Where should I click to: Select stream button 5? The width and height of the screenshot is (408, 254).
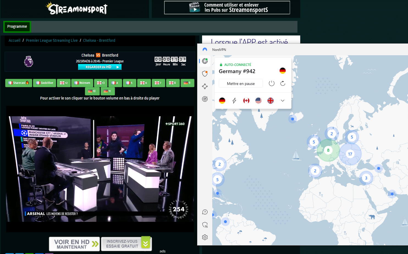click(x=129, y=83)
